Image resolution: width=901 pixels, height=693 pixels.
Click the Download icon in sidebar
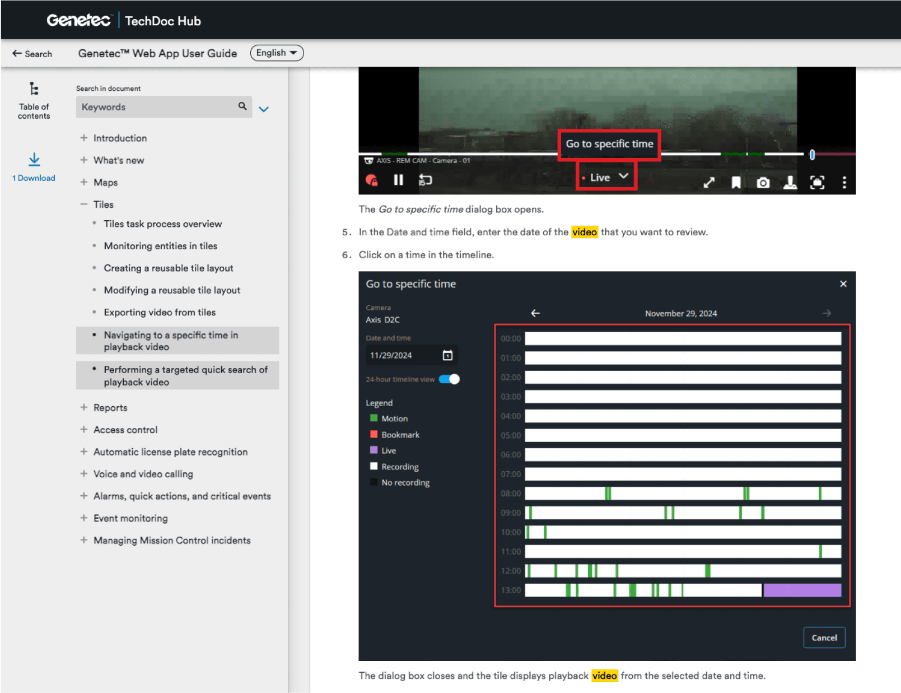point(34,160)
